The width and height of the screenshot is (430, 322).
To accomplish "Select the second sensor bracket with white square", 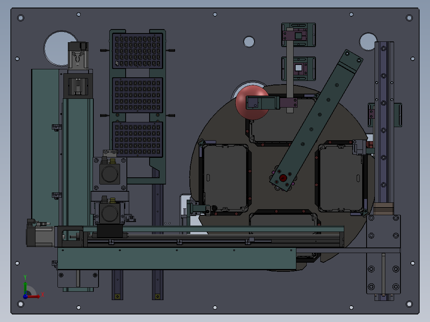I will coord(298,69).
